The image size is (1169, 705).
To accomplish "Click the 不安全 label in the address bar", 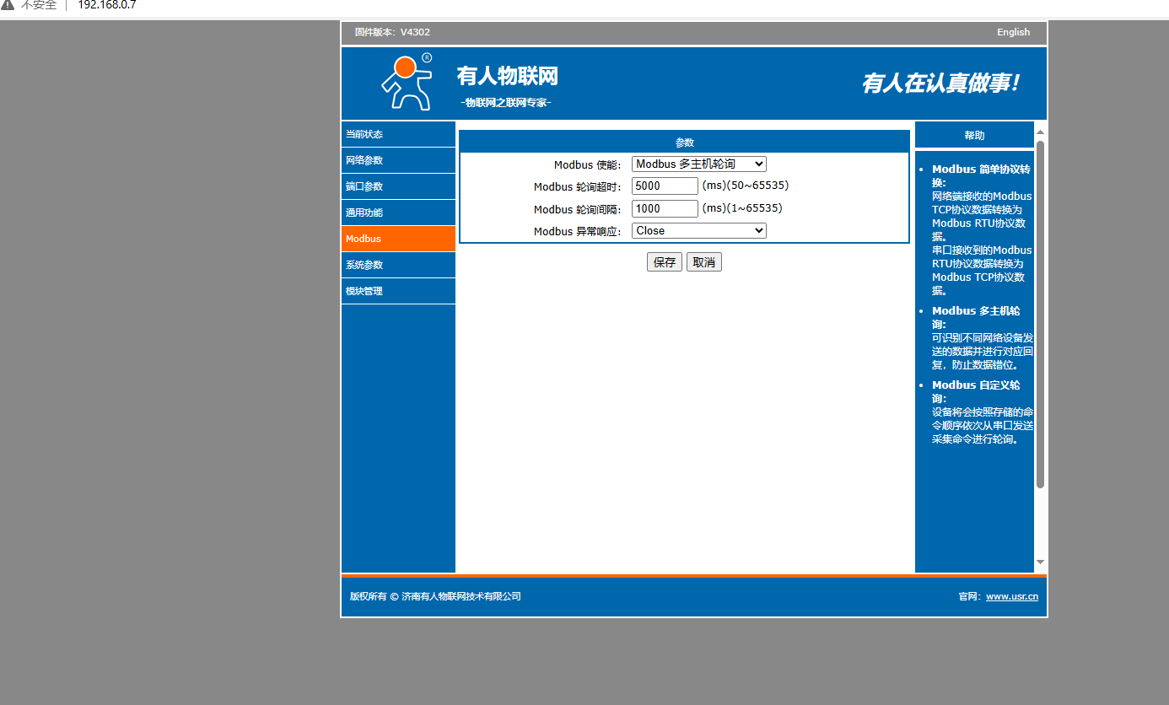I will click(39, 5).
